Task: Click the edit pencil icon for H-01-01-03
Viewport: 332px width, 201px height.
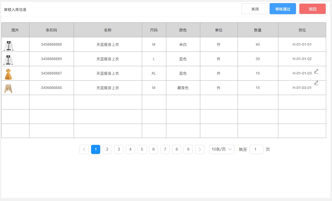Action: click(x=316, y=71)
